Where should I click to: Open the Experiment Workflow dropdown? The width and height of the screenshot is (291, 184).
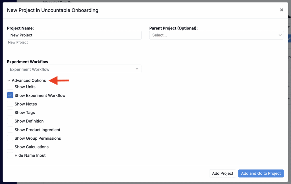coord(74,69)
